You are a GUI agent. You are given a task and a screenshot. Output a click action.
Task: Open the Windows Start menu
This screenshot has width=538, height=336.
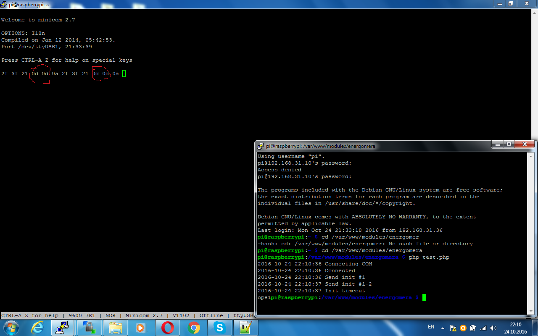[11, 327]
